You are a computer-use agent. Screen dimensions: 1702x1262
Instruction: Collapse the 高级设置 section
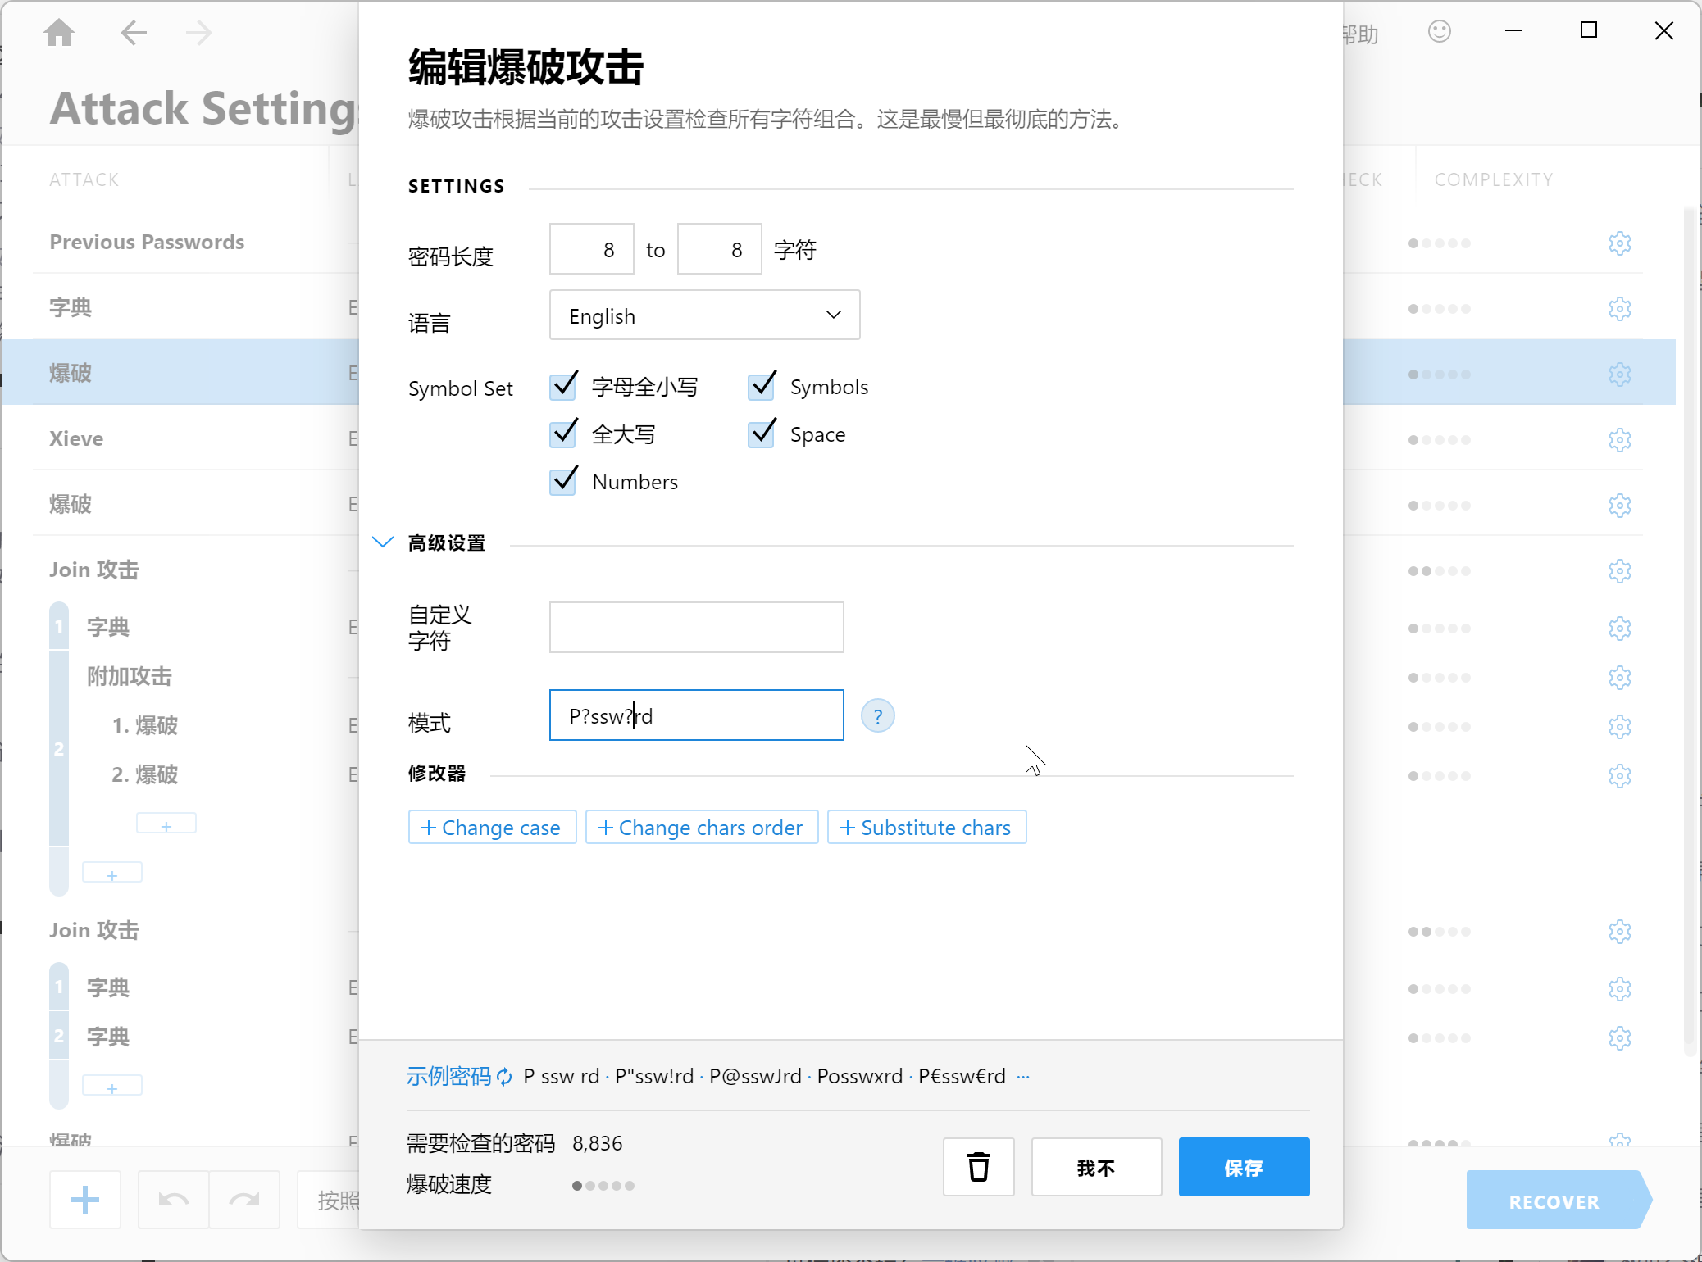(383, 542)
